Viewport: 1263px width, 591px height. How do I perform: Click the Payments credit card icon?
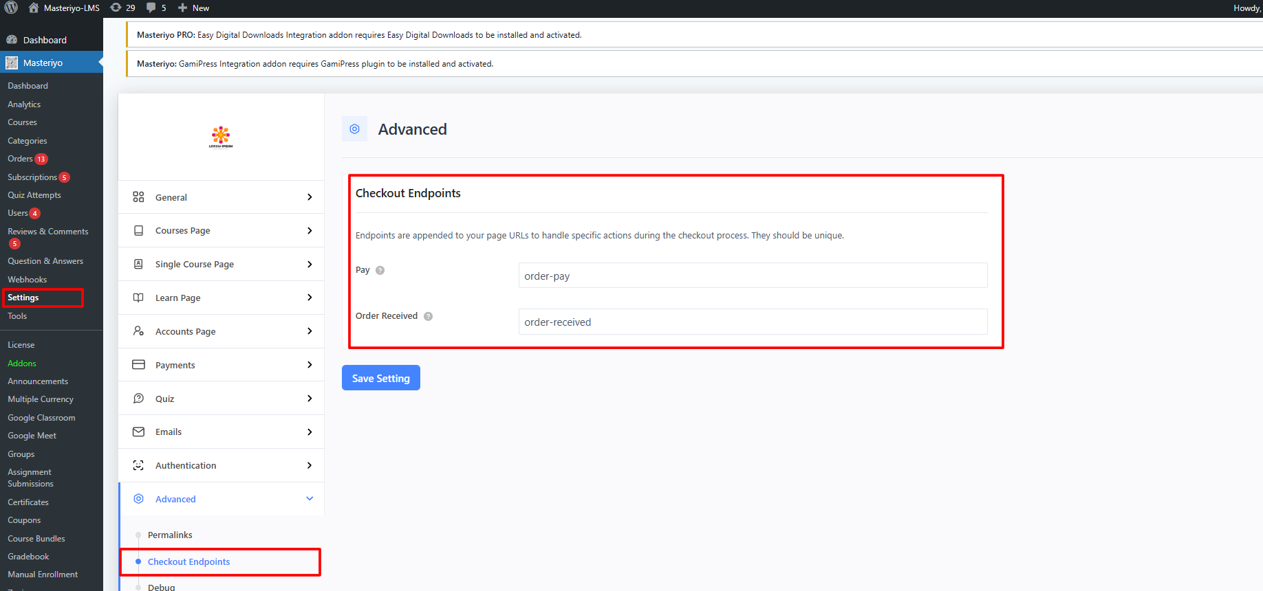tap(138, 365)
